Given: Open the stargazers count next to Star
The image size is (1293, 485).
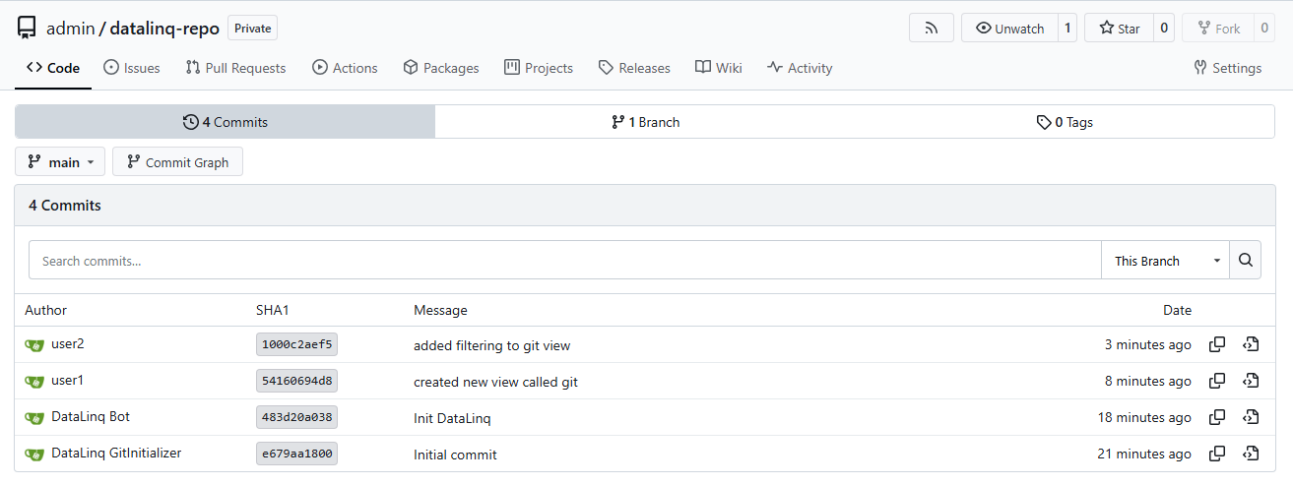Looking at the screenshot, I should click(x=1164, y=29).
